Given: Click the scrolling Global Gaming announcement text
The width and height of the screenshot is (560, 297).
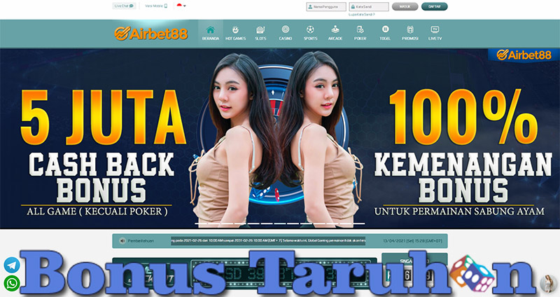Looking at the screenshot, I should pos(268,241).
